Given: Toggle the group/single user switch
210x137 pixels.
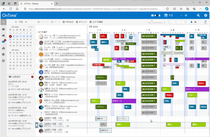Looking at the screenshot, I should (156, 15).
